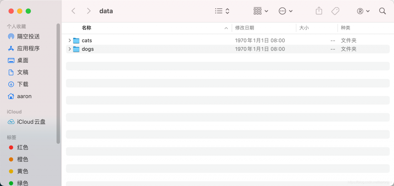394x186 pixels.
Task: Open the list view switcher dropdown
Action: click(x=222, y=11)
